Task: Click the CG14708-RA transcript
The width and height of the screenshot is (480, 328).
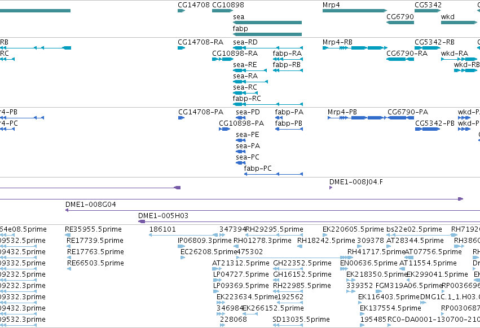Action: [181, 48]
